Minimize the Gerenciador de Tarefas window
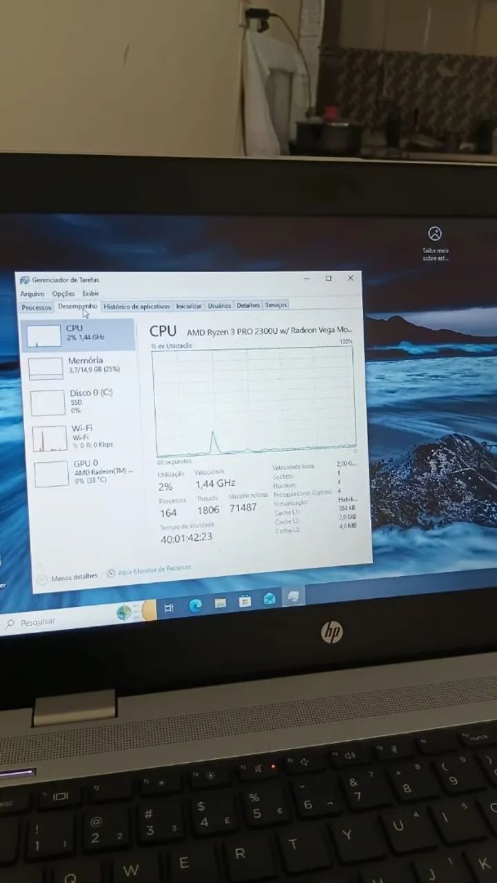Viewport: 497px width, 883px height. [x=307, y=278]
